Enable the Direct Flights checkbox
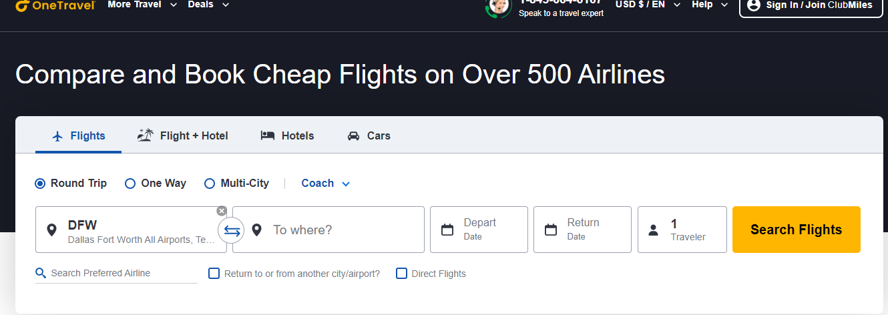This screenshot has width=888, height=315. 402,273
